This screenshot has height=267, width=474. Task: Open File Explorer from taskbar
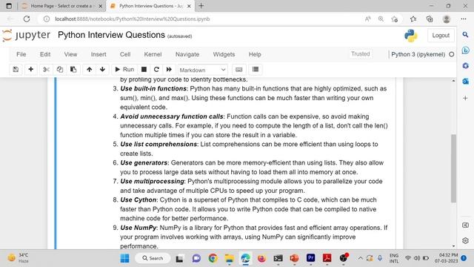[x=229, y=258]
